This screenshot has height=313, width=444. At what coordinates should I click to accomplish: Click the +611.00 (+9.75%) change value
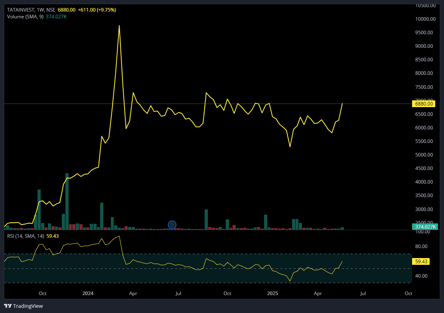point(97,10)
